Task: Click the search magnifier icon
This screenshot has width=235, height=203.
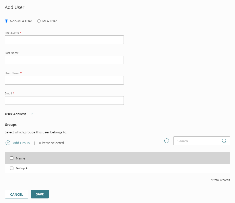Action: point(224,141)
